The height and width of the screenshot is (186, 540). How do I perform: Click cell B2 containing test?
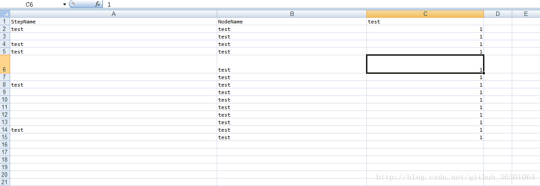(292, 29)
